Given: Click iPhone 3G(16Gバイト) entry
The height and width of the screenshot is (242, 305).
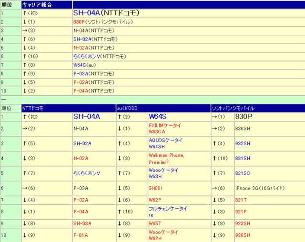Looking at the screenshot, I should 260,188.
